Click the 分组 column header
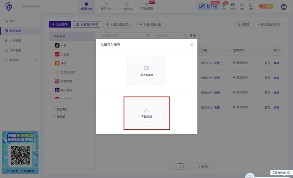This screenshot has width=293, height=178. [204, 50]
